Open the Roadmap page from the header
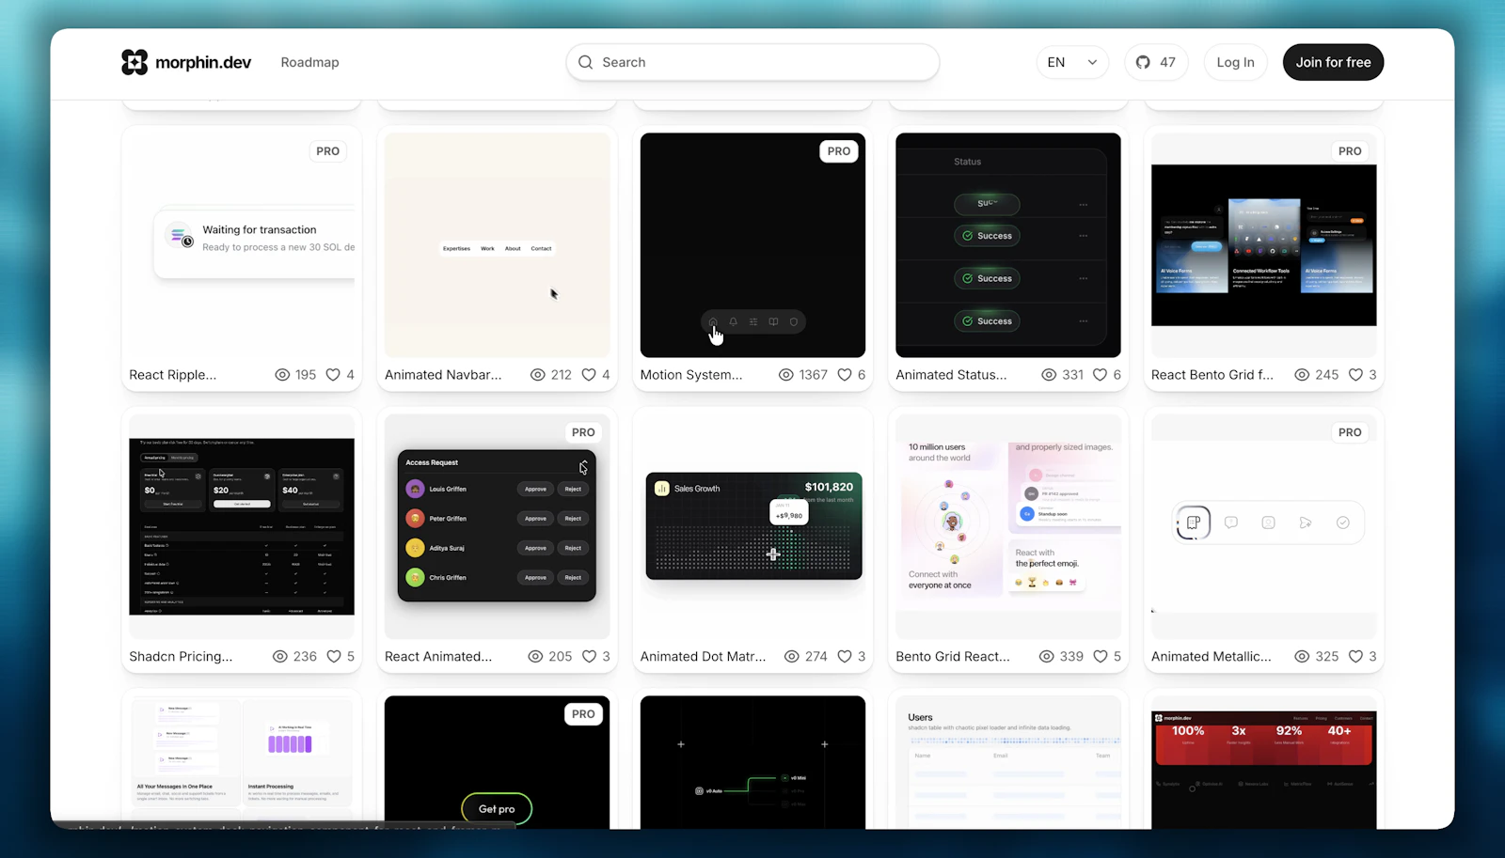 coord(309,62)
